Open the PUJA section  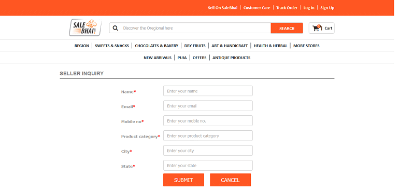[x=182, y=58]
